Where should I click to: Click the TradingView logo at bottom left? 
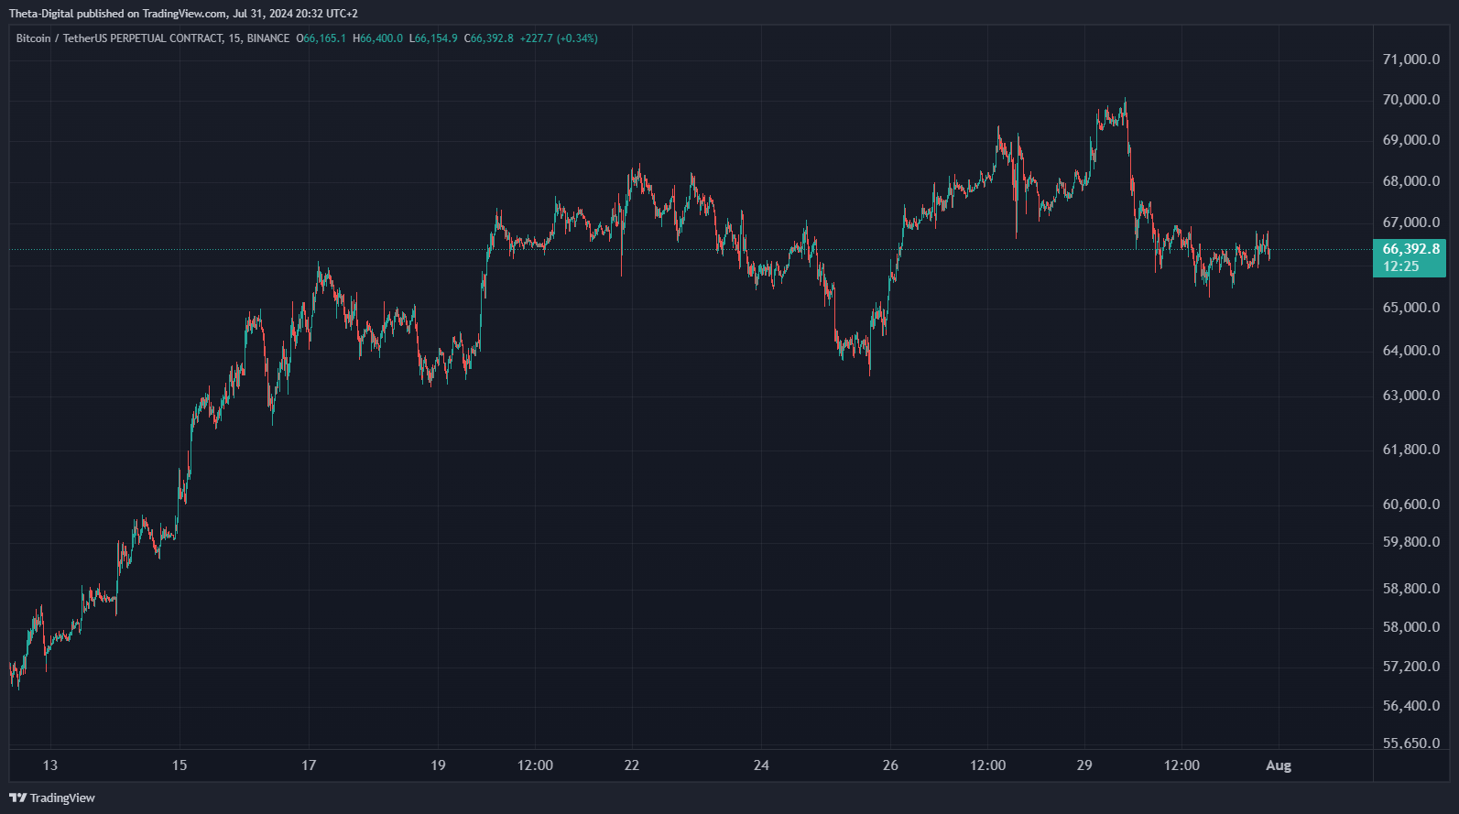click(x=52, y=798)
